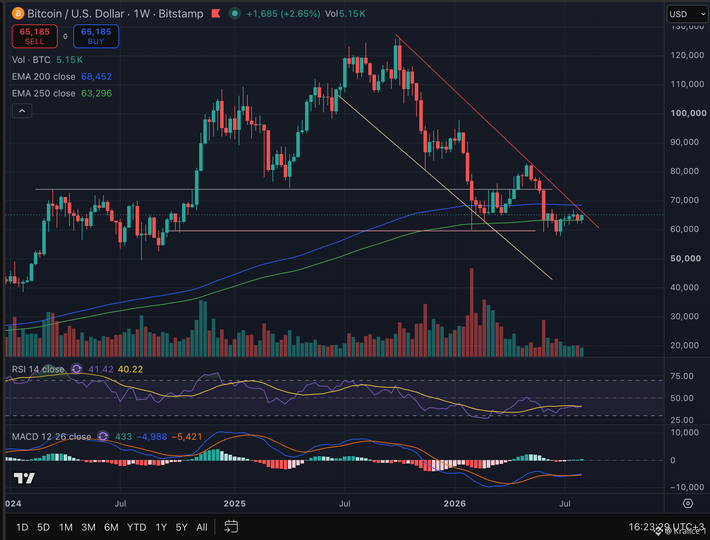Image resolution: width=710 pixels, height=540 pixels.
Task: Click the header volume value 5.15K
Action: (x=352, y=14)
